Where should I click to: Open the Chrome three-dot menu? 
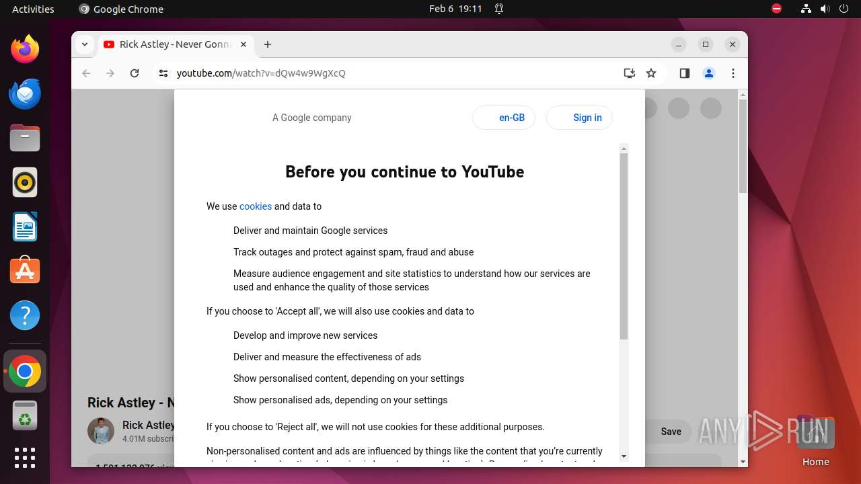733,73
